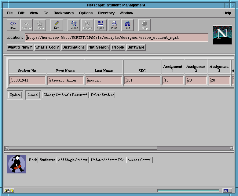Image resolution: width=238 pixels, height=196 pixels.
Task: Click the Delete Student button
Action: click(x=102, y=95)
